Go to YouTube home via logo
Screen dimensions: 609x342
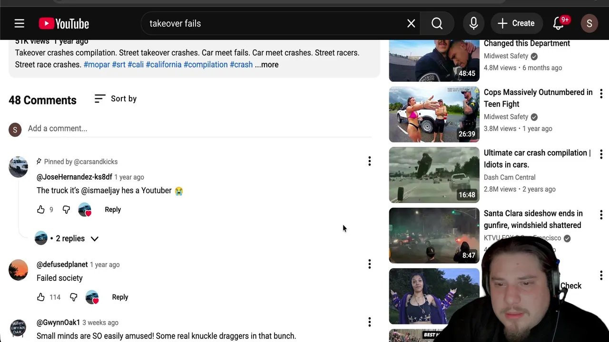point(64,23)
